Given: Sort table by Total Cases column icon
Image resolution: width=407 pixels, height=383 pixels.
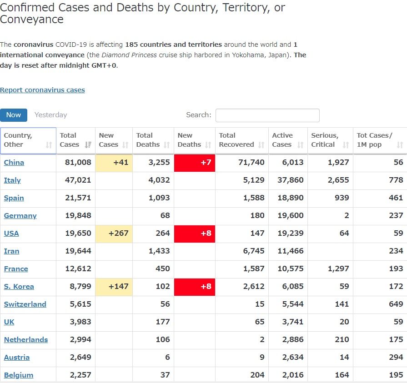Looking at the screenshot, I should (88, 145).
